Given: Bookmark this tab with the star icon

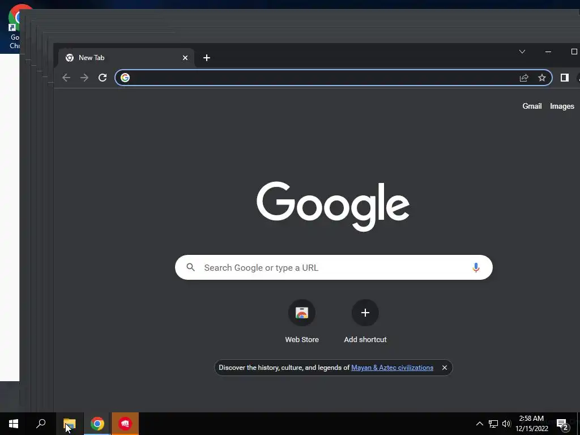Looking at the screenshot, I should click(x=542, y=78).
